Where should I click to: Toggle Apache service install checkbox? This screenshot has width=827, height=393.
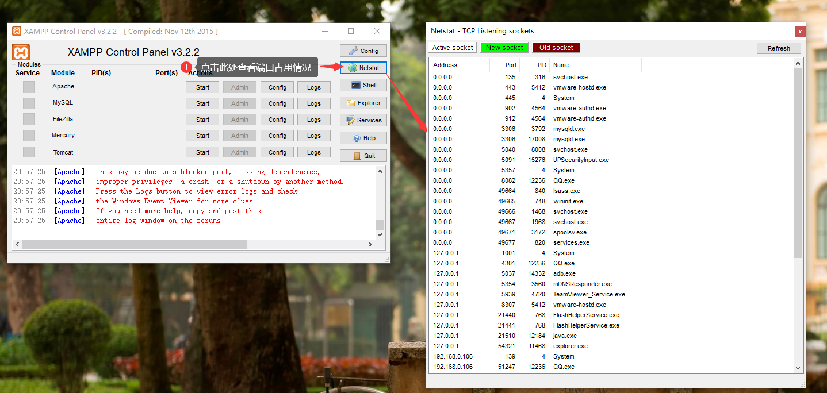[28, 87]
